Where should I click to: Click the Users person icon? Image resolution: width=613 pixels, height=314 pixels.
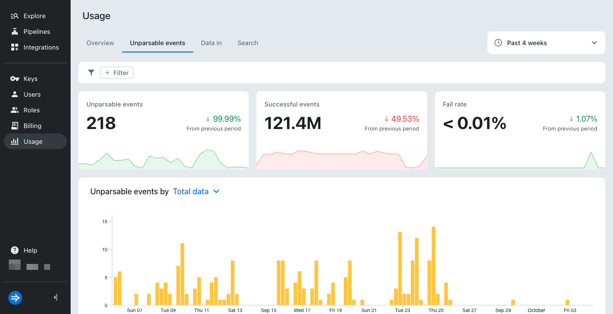15,95
